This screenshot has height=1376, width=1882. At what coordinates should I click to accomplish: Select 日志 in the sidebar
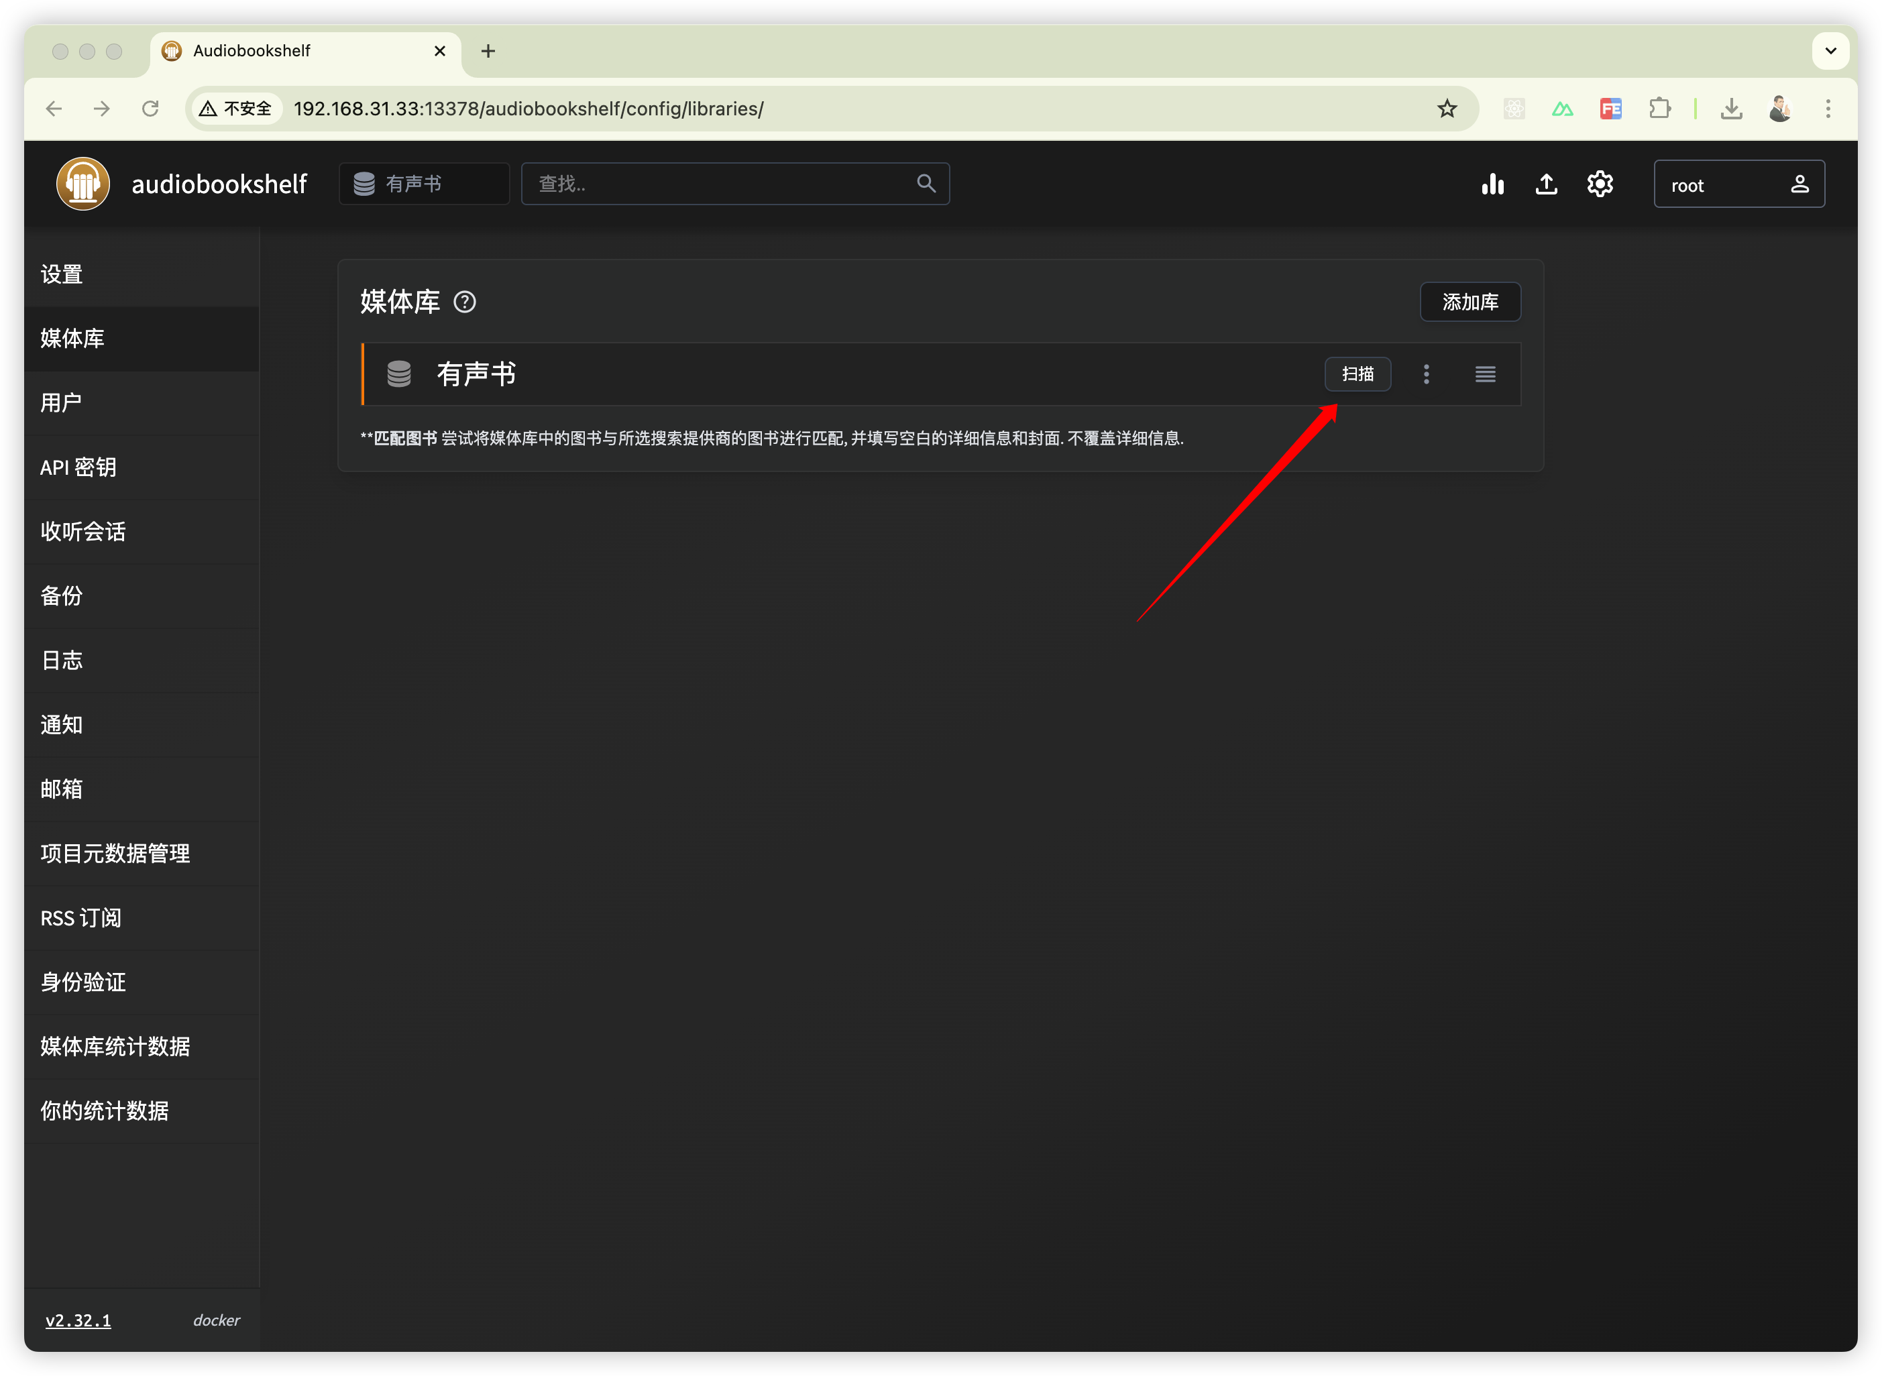[61, 661]
